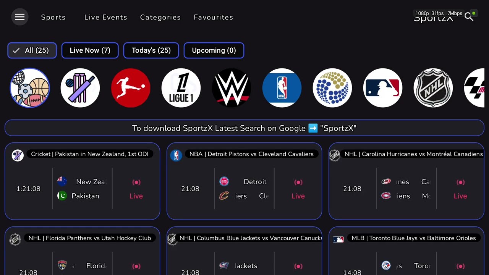Select the NHL category icon
Screen dimensions: 489x275
(433, 88)
